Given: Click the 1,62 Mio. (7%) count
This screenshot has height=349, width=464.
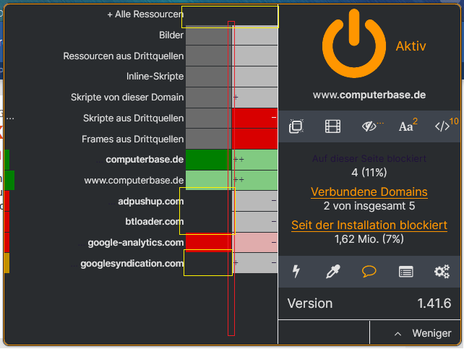Looking at the screenshot, I should pos(369,239).
